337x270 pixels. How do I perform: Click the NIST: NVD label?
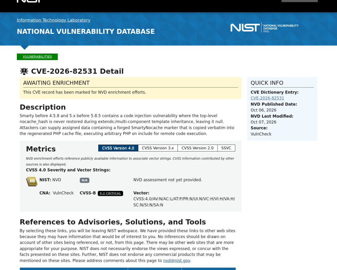pyautogui.click(x=50, y=180)
